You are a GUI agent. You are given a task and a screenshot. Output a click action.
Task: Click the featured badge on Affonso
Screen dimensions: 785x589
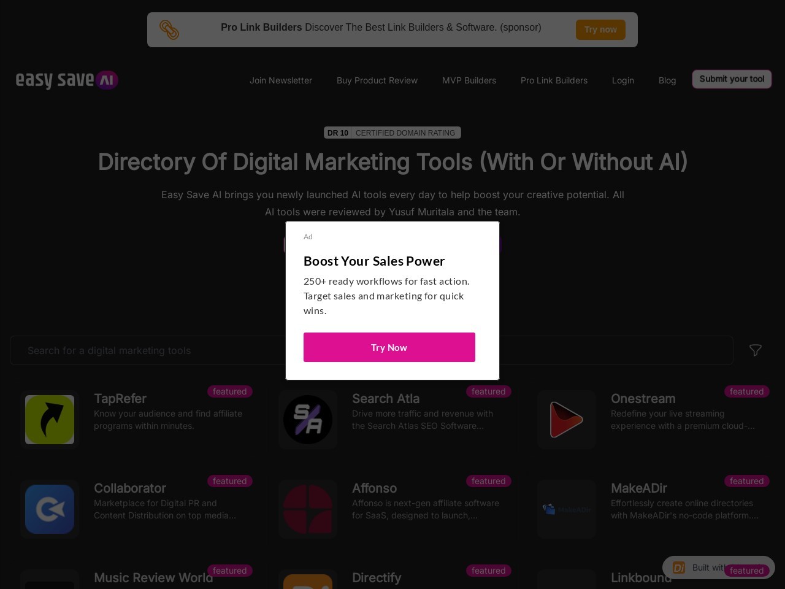click(x=489, y=481)
